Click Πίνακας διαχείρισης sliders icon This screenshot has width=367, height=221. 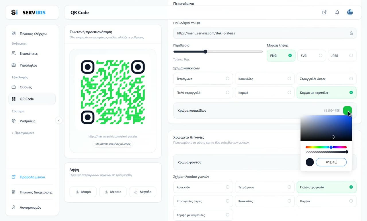click(x=13, y=192)
